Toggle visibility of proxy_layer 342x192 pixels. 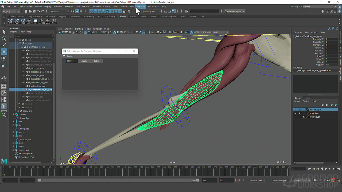pyautogui.click(x=295, y=117)
